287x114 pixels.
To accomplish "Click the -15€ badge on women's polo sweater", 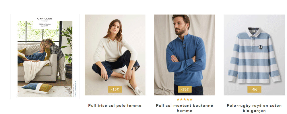I will (115, 89).
